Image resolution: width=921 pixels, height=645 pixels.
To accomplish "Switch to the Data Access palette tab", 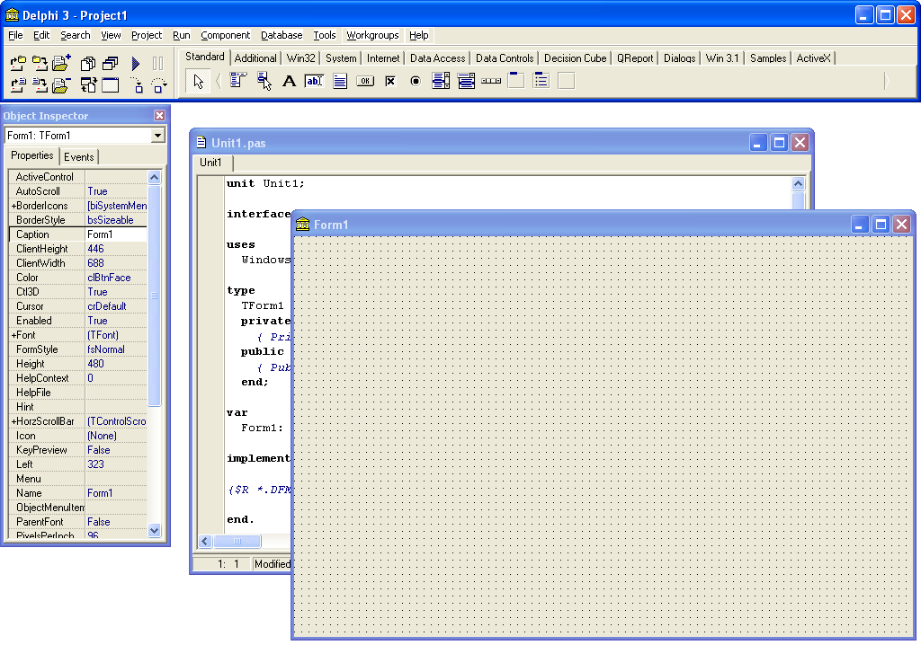I will [x=438, y=58].
